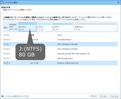Click the WDC WD60EZAZ model cell
121x99 pixels.
(67, 49)
